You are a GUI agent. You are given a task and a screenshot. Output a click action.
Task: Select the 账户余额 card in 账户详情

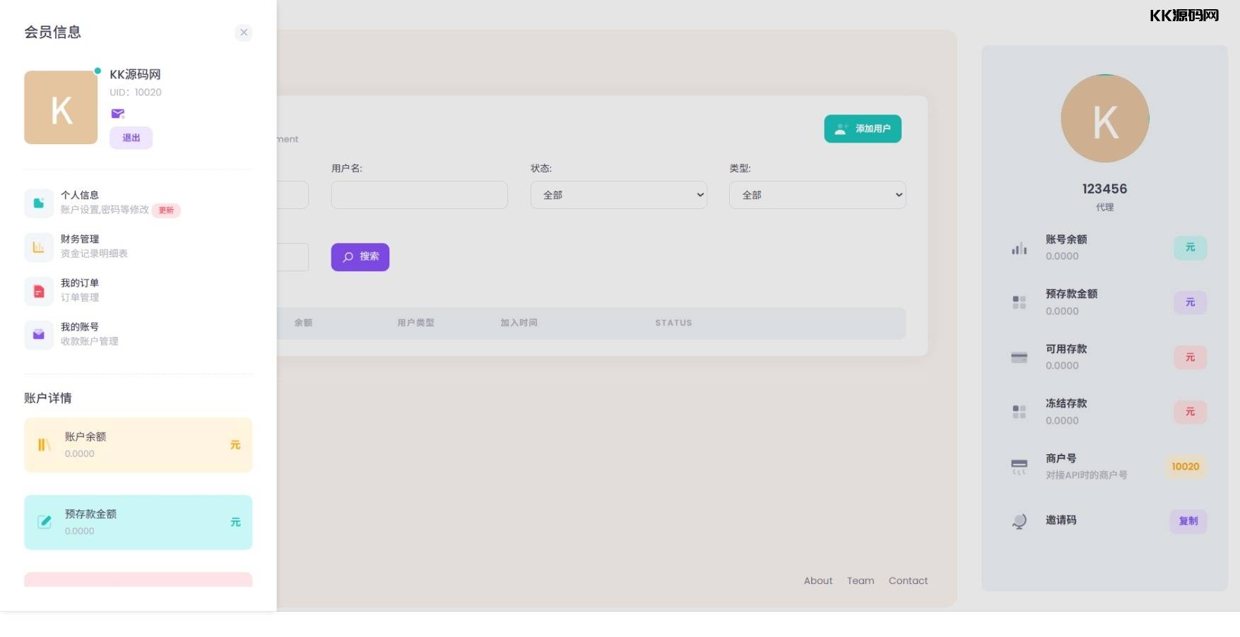point(138,445)
